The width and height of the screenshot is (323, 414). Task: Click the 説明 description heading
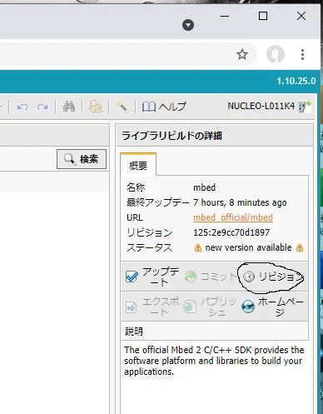click(134, 332)
